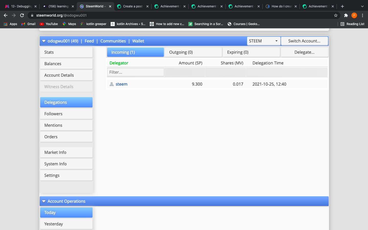The image size is (368, 230).
Task: Open the kotlin greeper bookmark
Action: coord(93,24)
